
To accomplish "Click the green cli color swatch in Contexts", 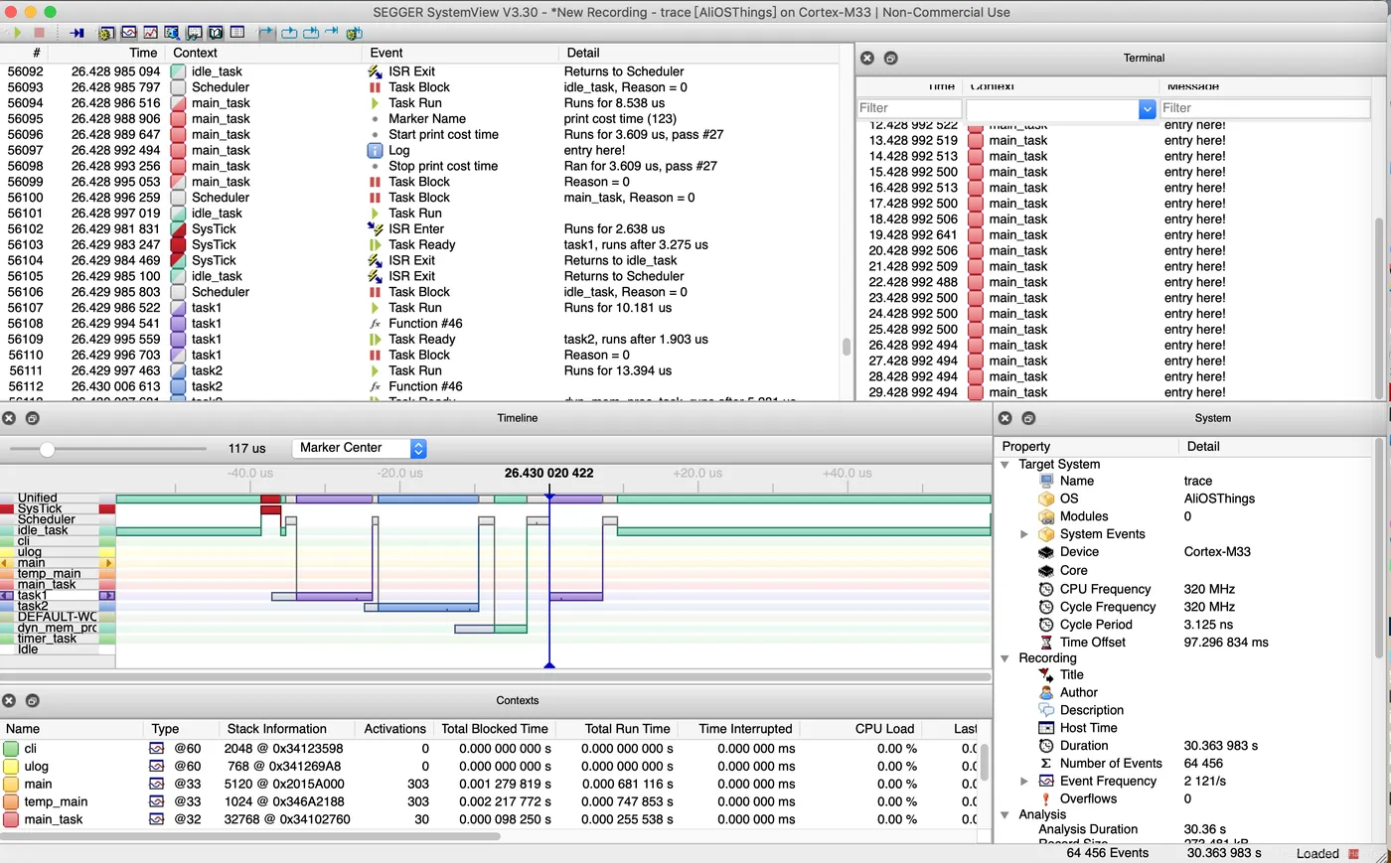I will pyautogui.click(x=11, y=749).
